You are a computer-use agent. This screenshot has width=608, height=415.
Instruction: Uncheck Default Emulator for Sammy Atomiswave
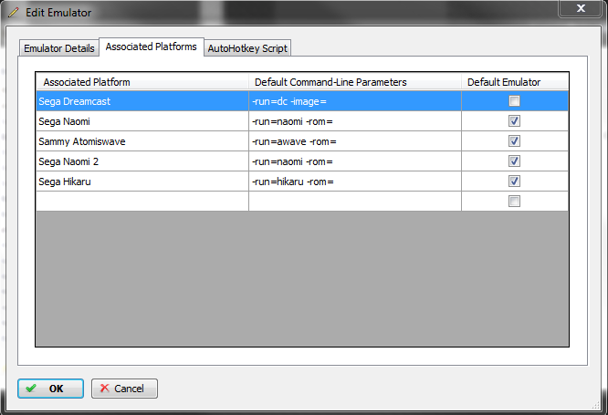514,141
